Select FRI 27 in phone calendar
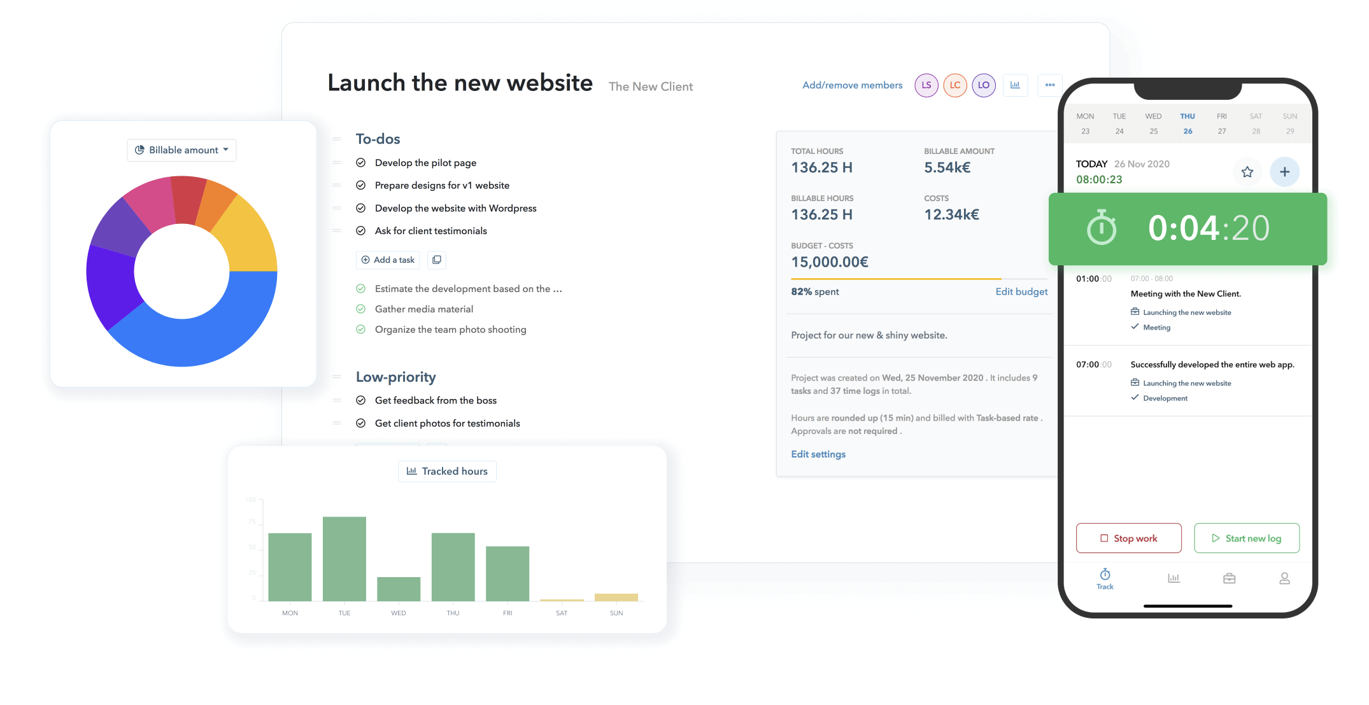 tap(1221, 123)
